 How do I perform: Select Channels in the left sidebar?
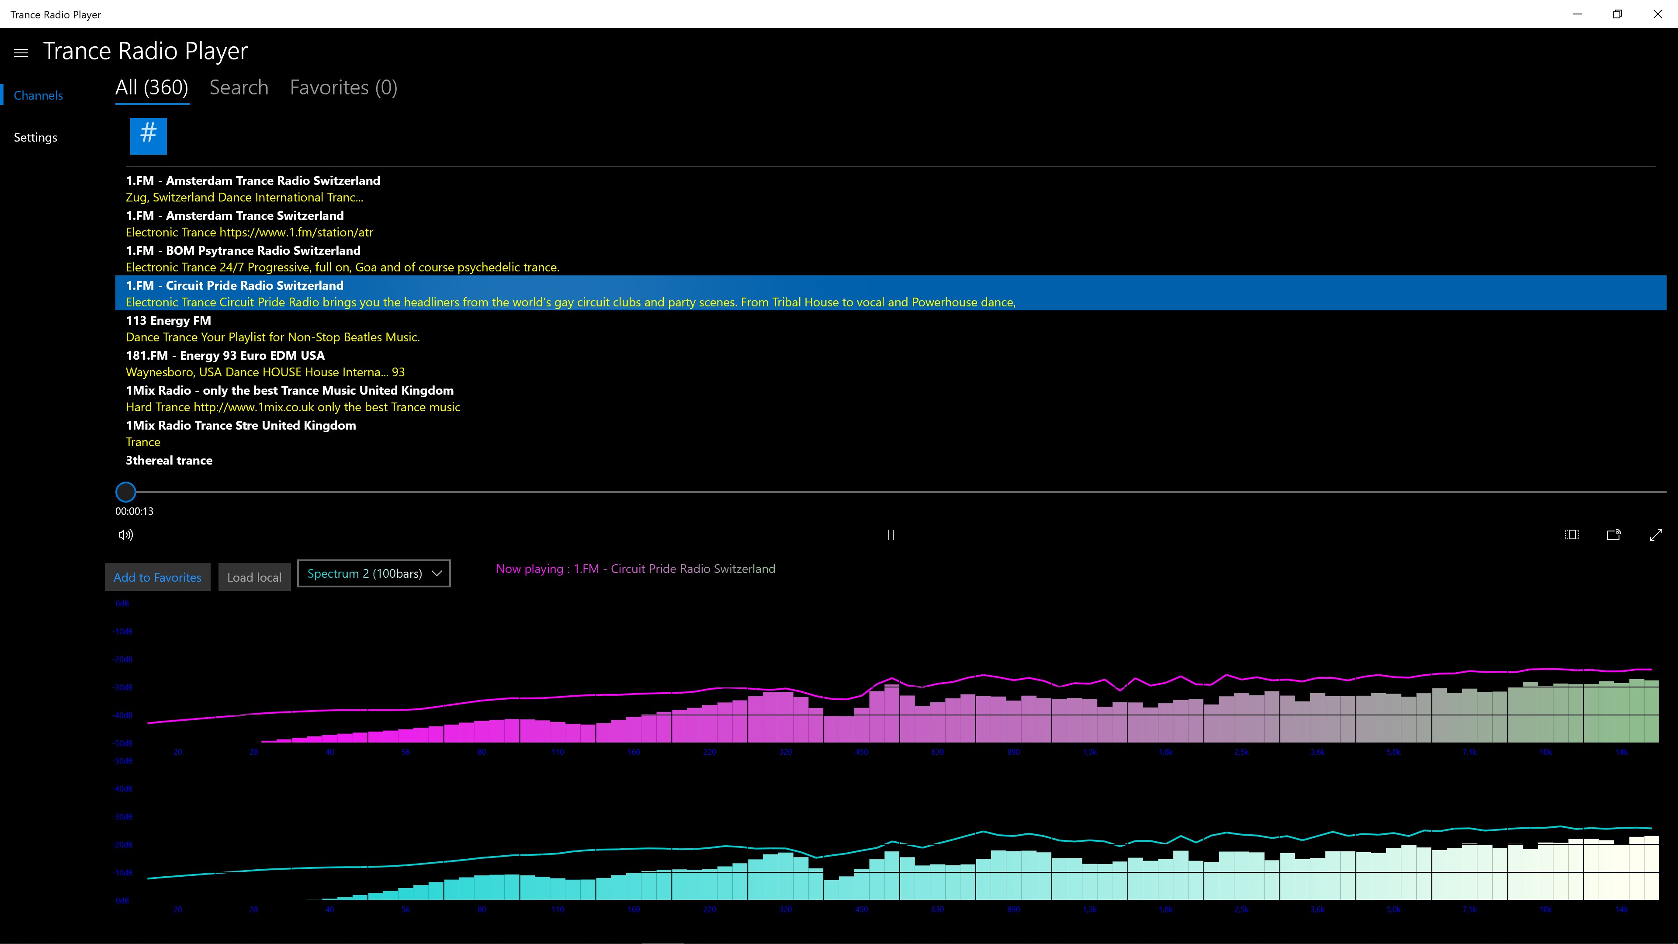point(38,95)
